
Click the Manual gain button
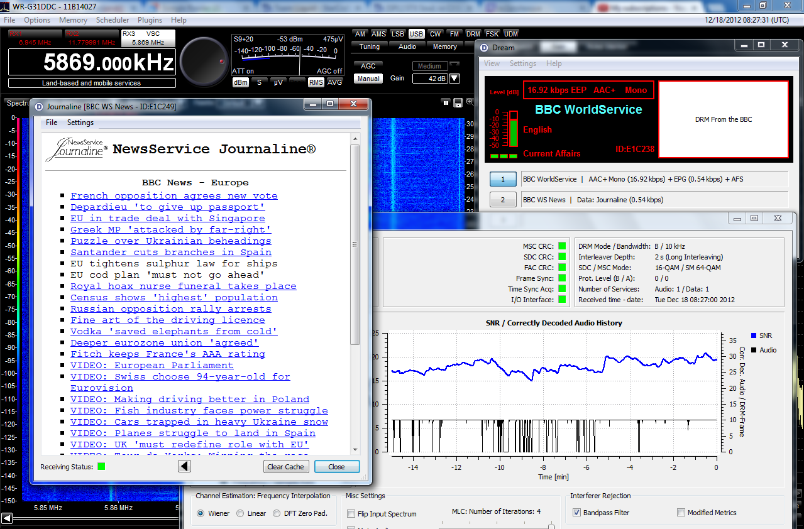tap(368, 79)
